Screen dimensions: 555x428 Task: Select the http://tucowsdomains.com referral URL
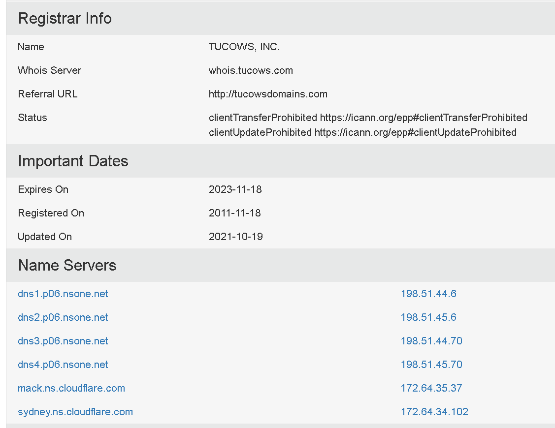pos(268,94)
